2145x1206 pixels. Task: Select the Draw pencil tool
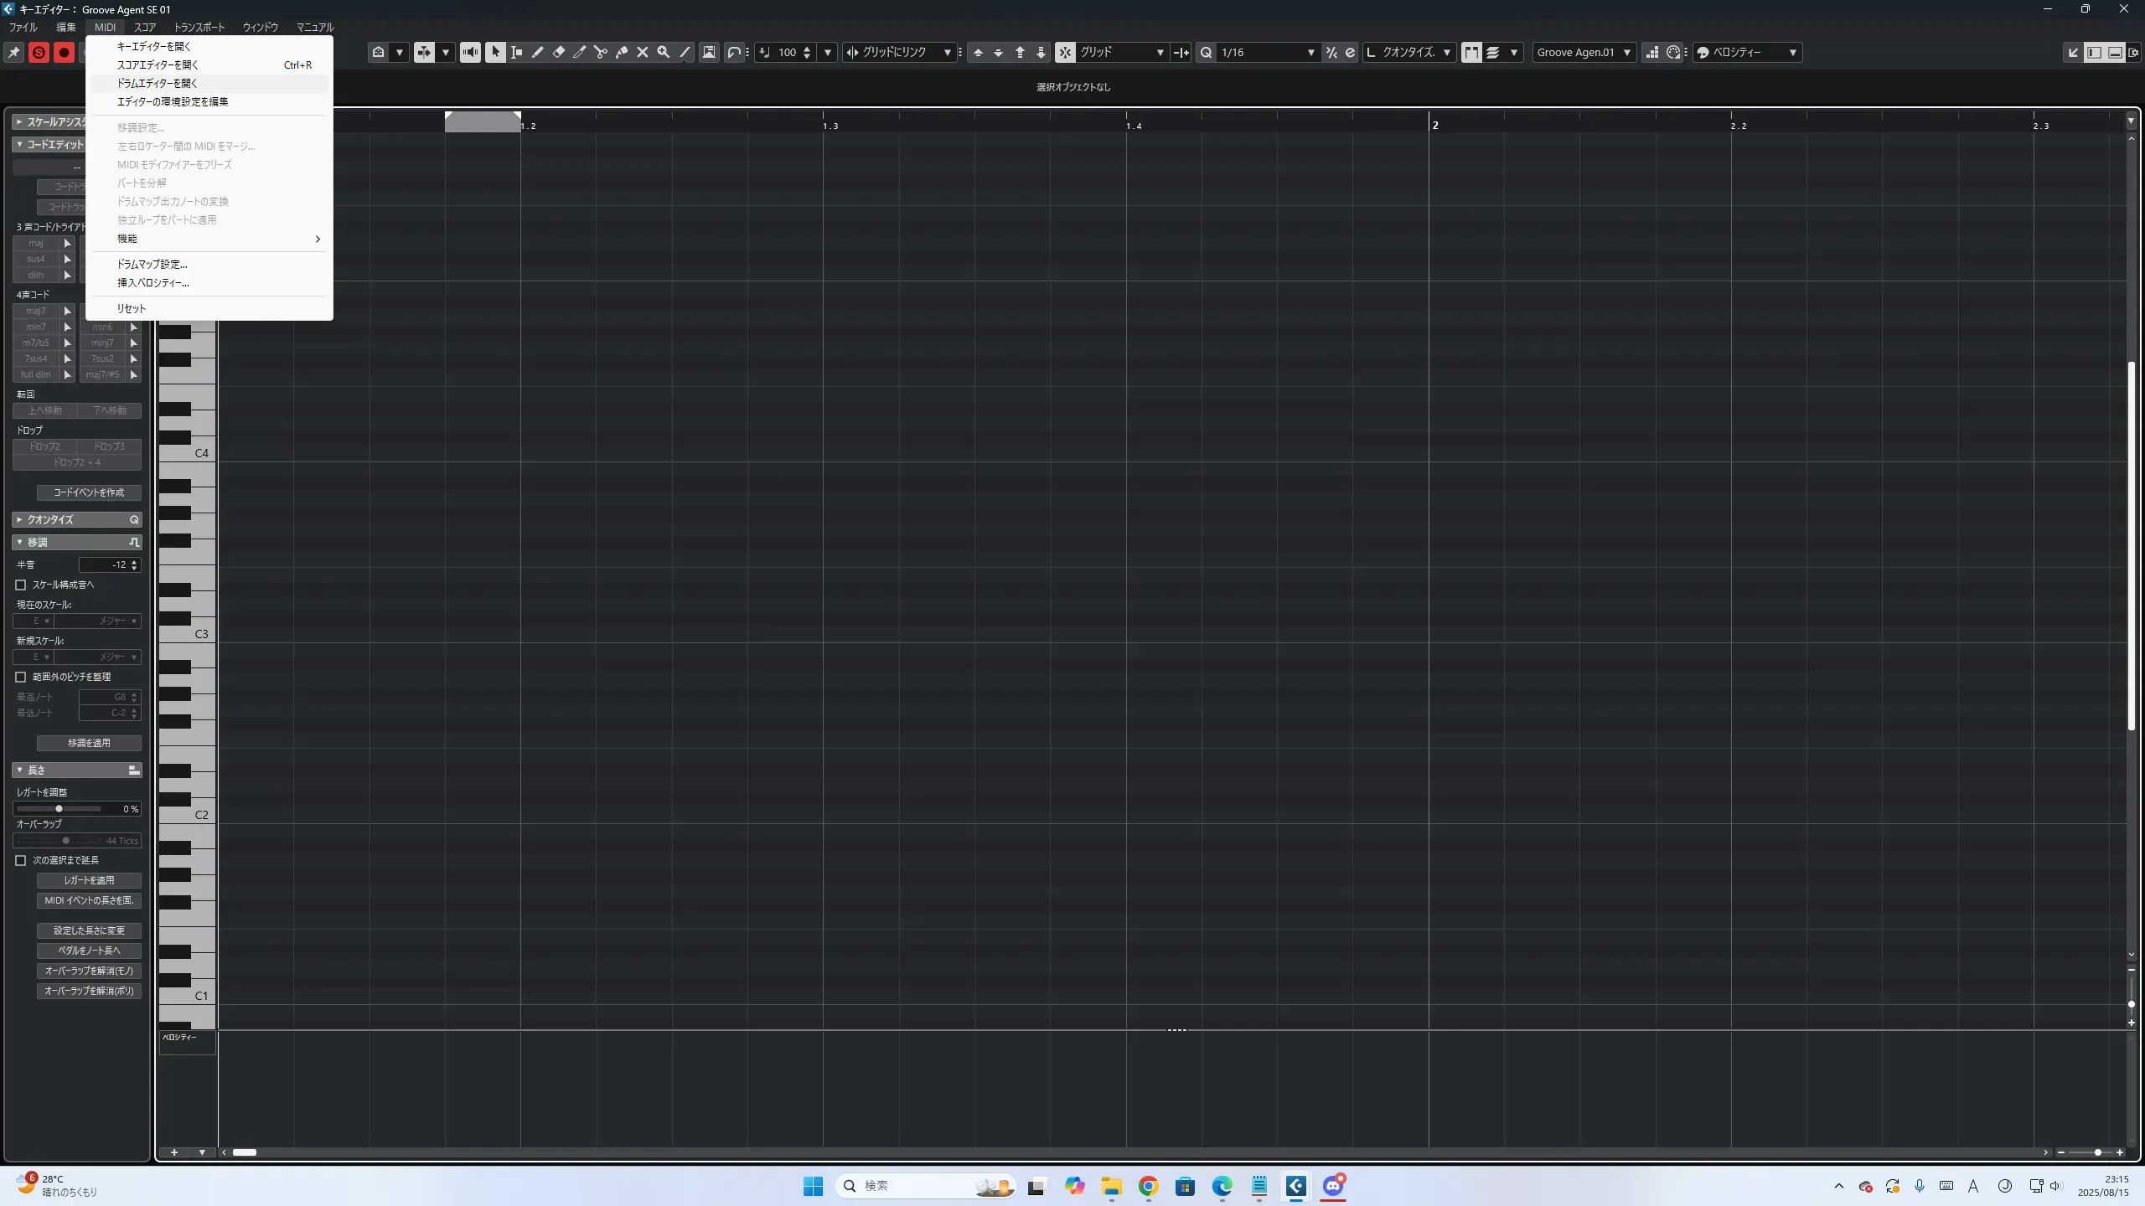coord(537,52)
